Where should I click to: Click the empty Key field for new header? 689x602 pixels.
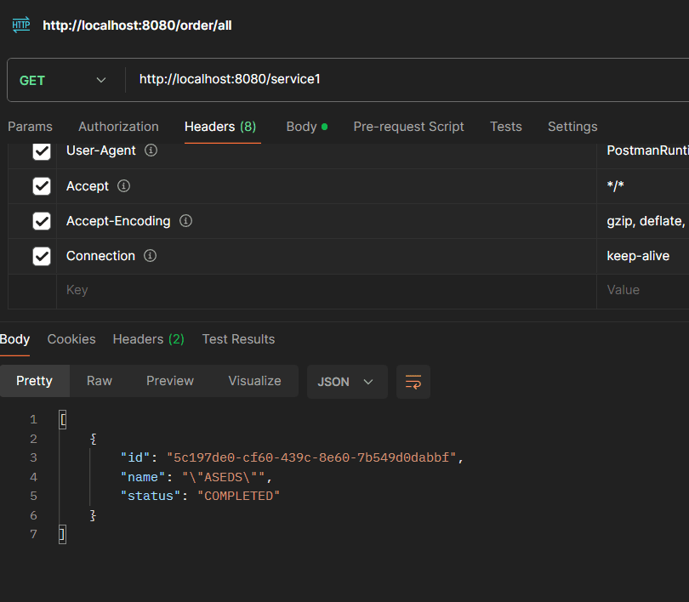[x=323, y=290]
